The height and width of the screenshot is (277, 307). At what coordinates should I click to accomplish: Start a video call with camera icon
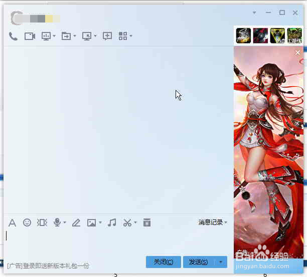[x=30, y=36]
